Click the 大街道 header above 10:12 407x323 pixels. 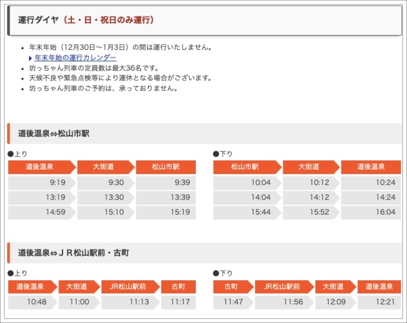311,167
